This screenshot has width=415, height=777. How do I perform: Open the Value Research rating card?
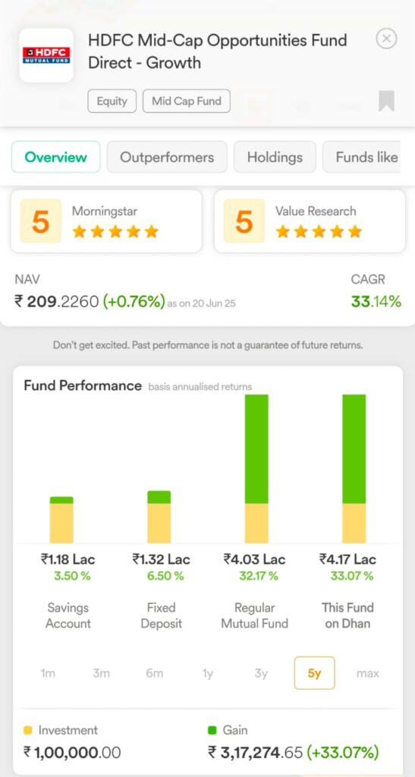tap(310, 221)
